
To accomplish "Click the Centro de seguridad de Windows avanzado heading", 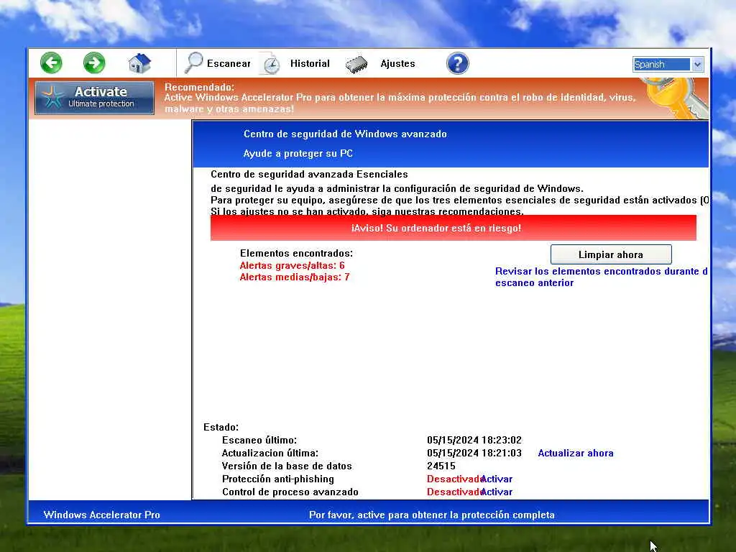I will (x=345, y=134).
